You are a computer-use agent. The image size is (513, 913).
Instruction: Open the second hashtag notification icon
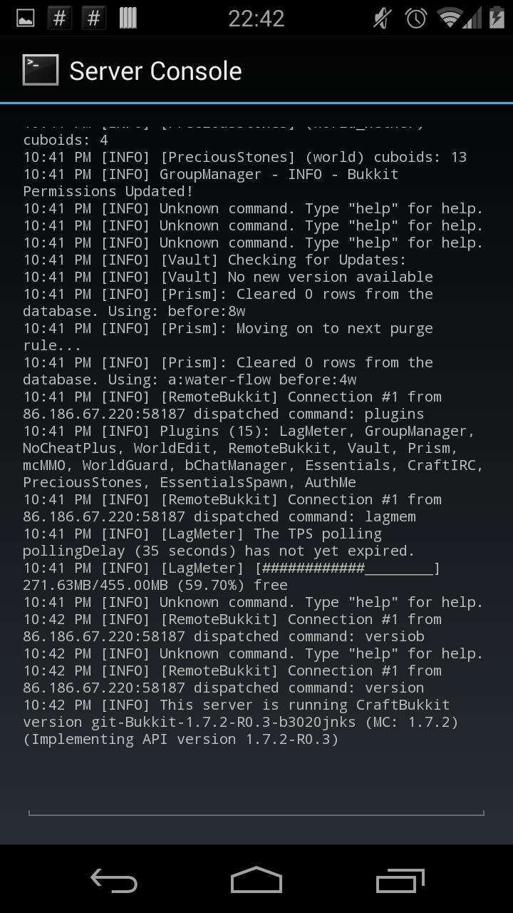coord(93,17)
